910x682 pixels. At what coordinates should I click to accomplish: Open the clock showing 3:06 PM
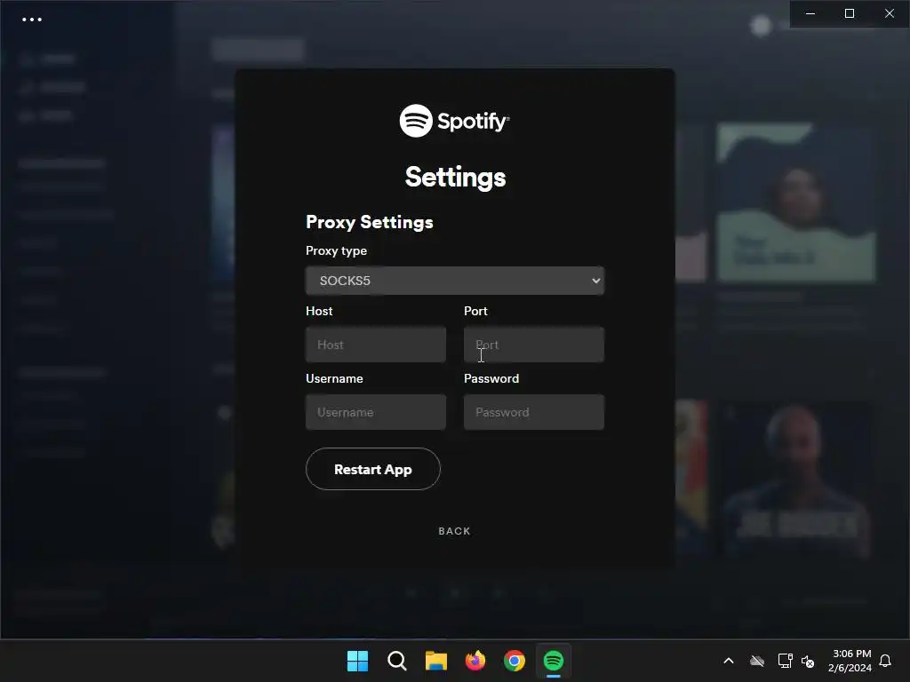[x=850, y=661]
